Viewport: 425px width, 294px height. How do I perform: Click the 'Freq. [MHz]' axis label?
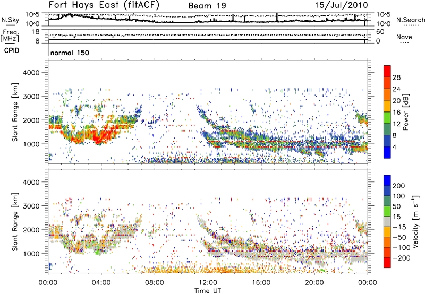pyautogui.click(x=10, y=36)
